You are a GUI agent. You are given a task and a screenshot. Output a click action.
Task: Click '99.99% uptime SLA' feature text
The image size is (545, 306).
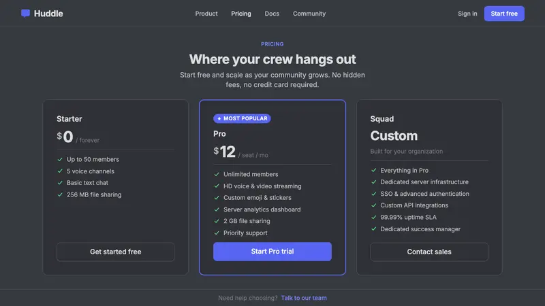click(x=408, y=217)
